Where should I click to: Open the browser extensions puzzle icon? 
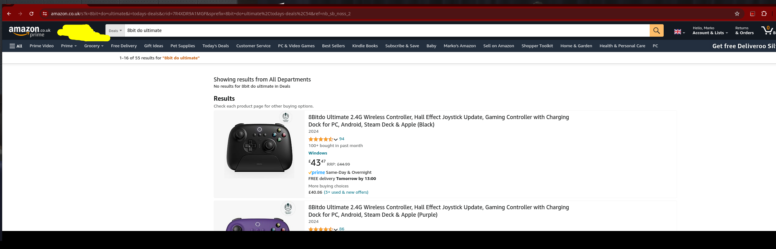(764, 14)
